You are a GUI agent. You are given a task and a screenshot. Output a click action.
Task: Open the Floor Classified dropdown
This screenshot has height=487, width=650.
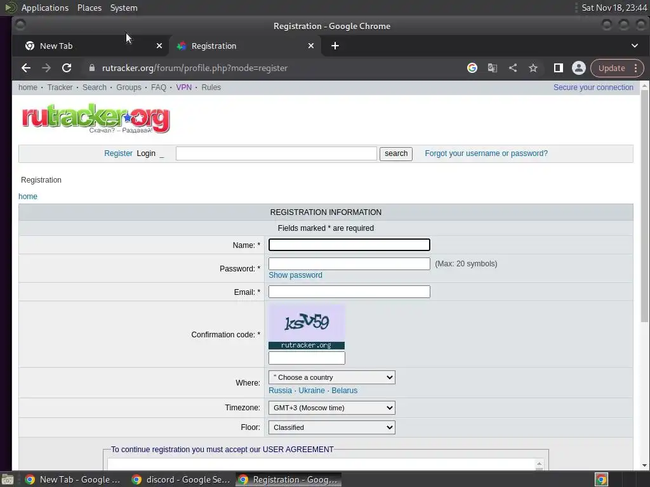point(331,427)
